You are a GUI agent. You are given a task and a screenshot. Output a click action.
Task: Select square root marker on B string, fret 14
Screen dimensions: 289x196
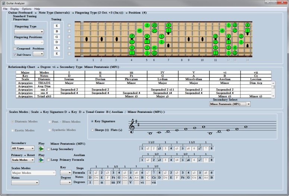point(248,31)
